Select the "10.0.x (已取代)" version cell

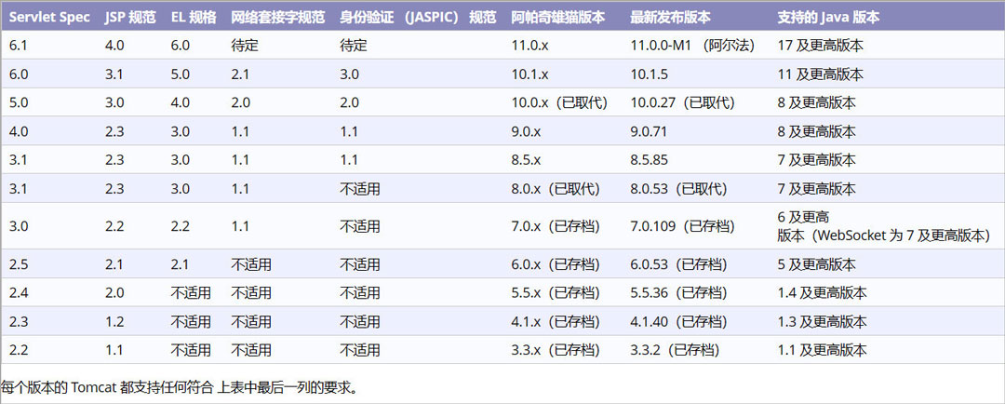click(x=559, y=102)
